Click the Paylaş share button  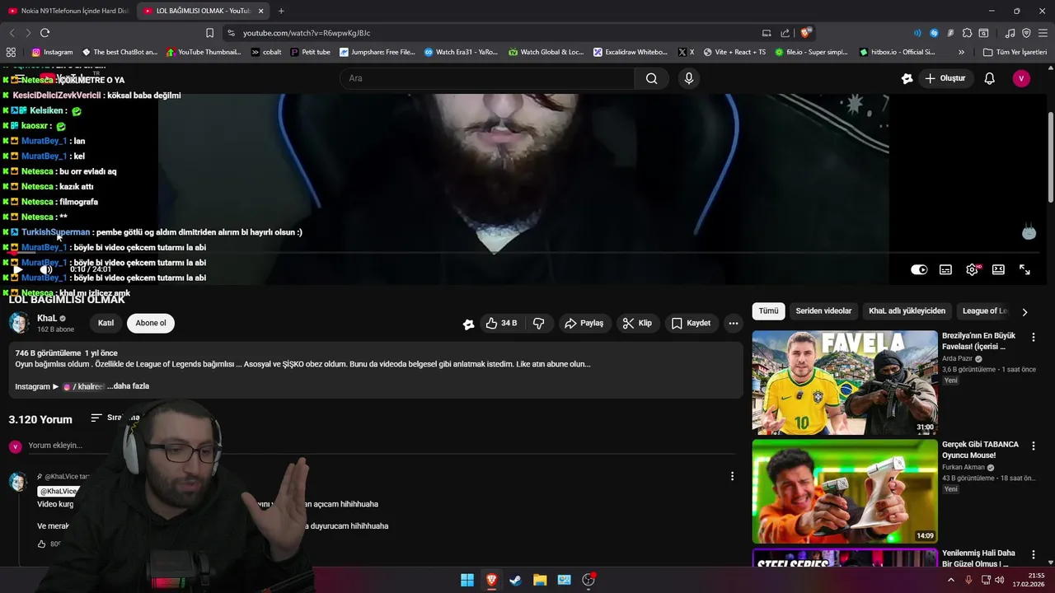(x=584, y=323)
